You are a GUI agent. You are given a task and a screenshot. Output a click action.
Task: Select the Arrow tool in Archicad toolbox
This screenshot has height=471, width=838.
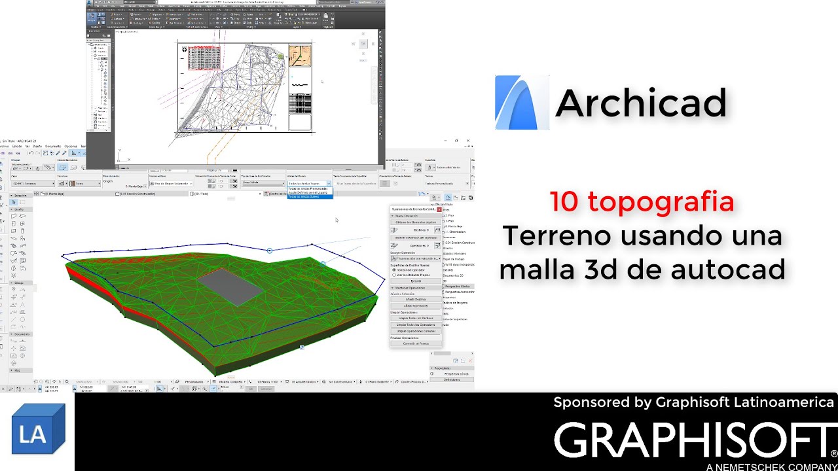tap(14, 202)
